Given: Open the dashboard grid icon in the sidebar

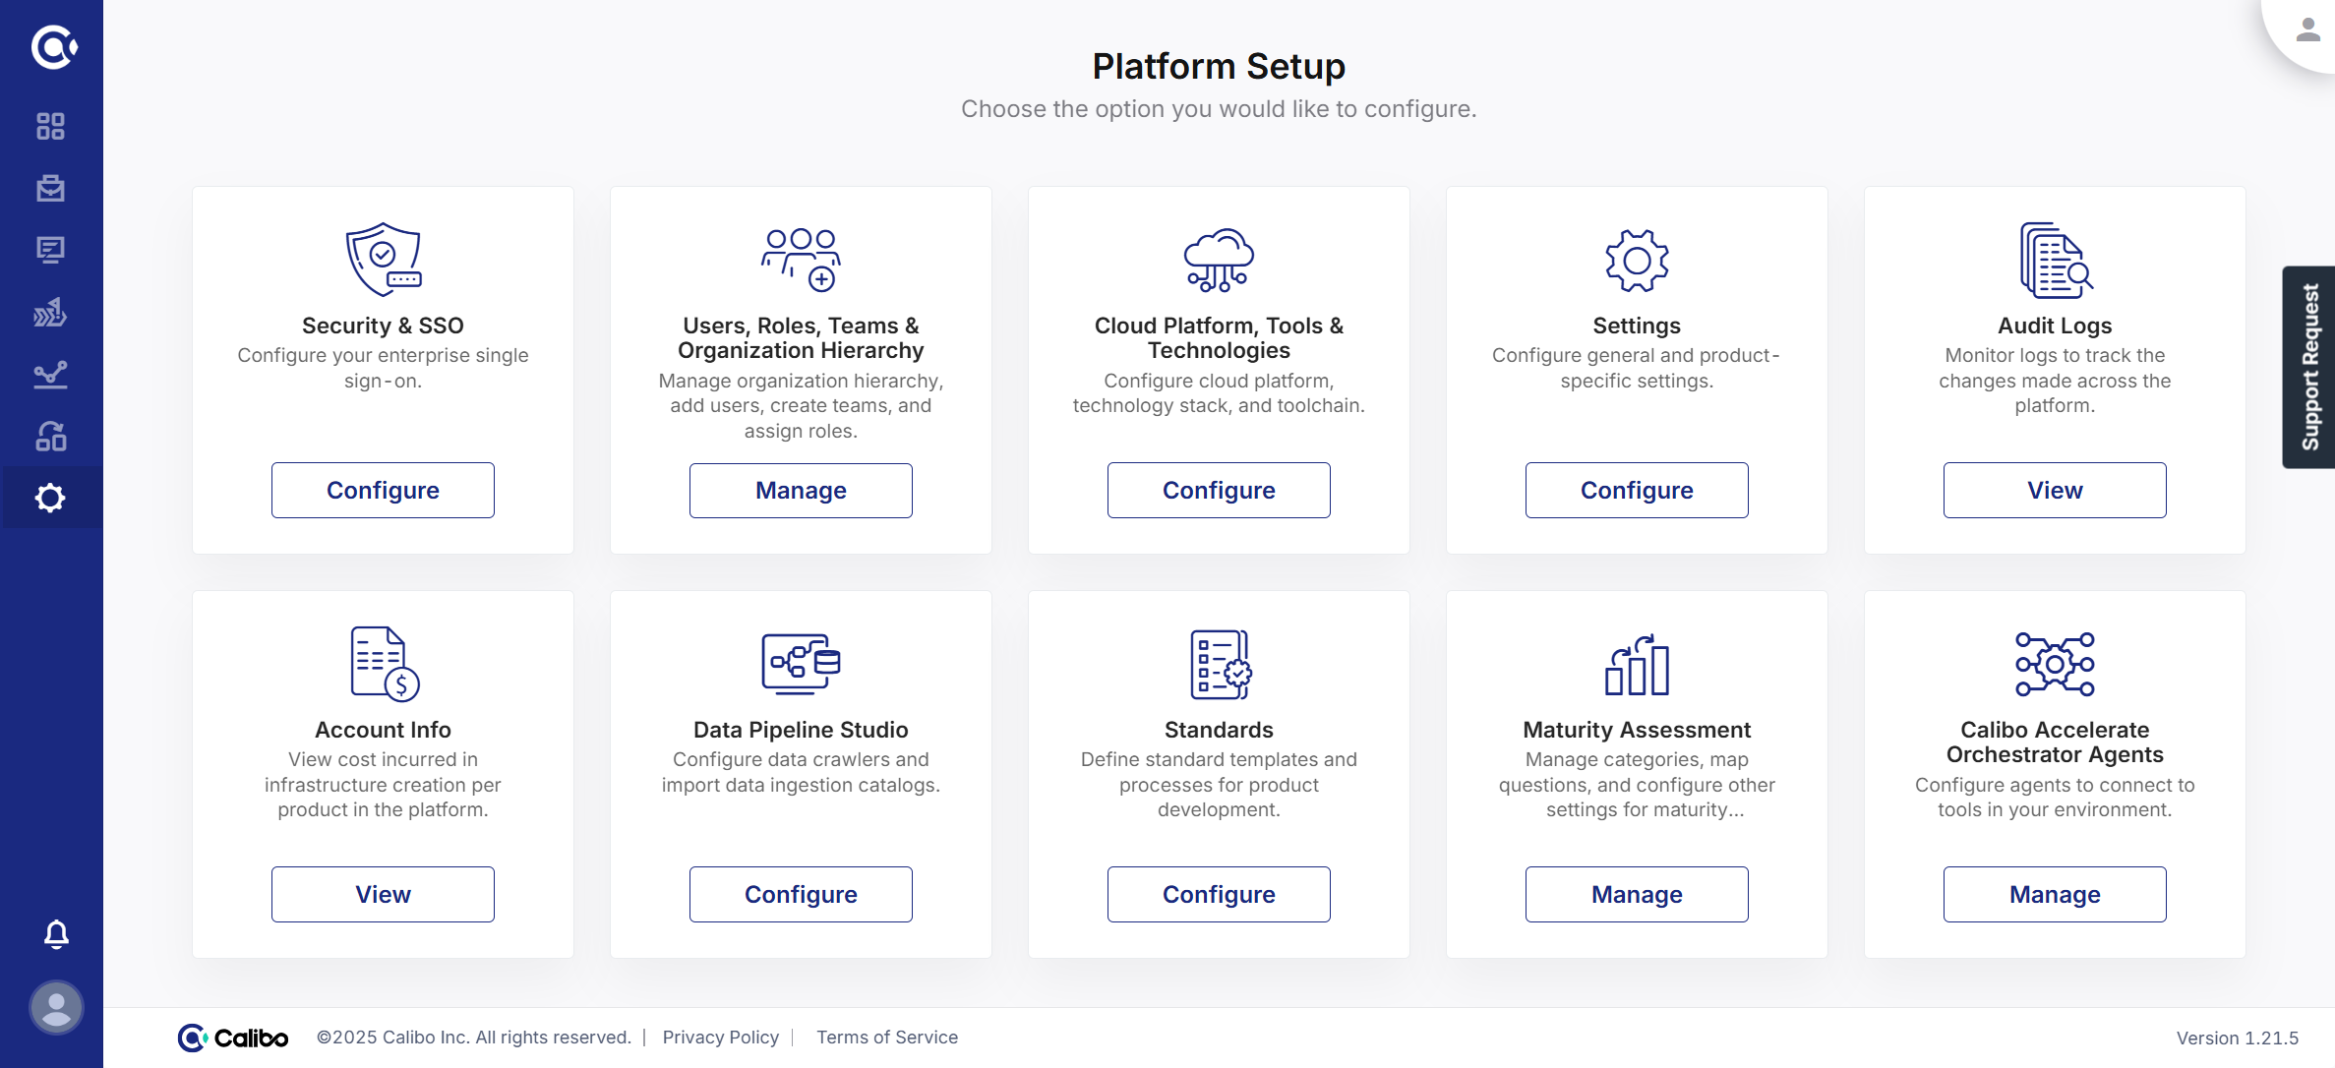Looking at the screenshot, I should point(50,126).
